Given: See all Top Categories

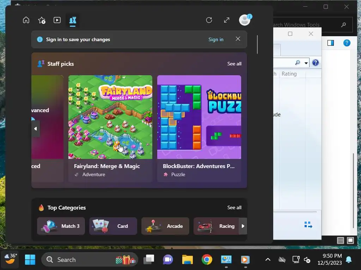Looking at the screenshot, I should pyautogui.click(x=234, y=207).
